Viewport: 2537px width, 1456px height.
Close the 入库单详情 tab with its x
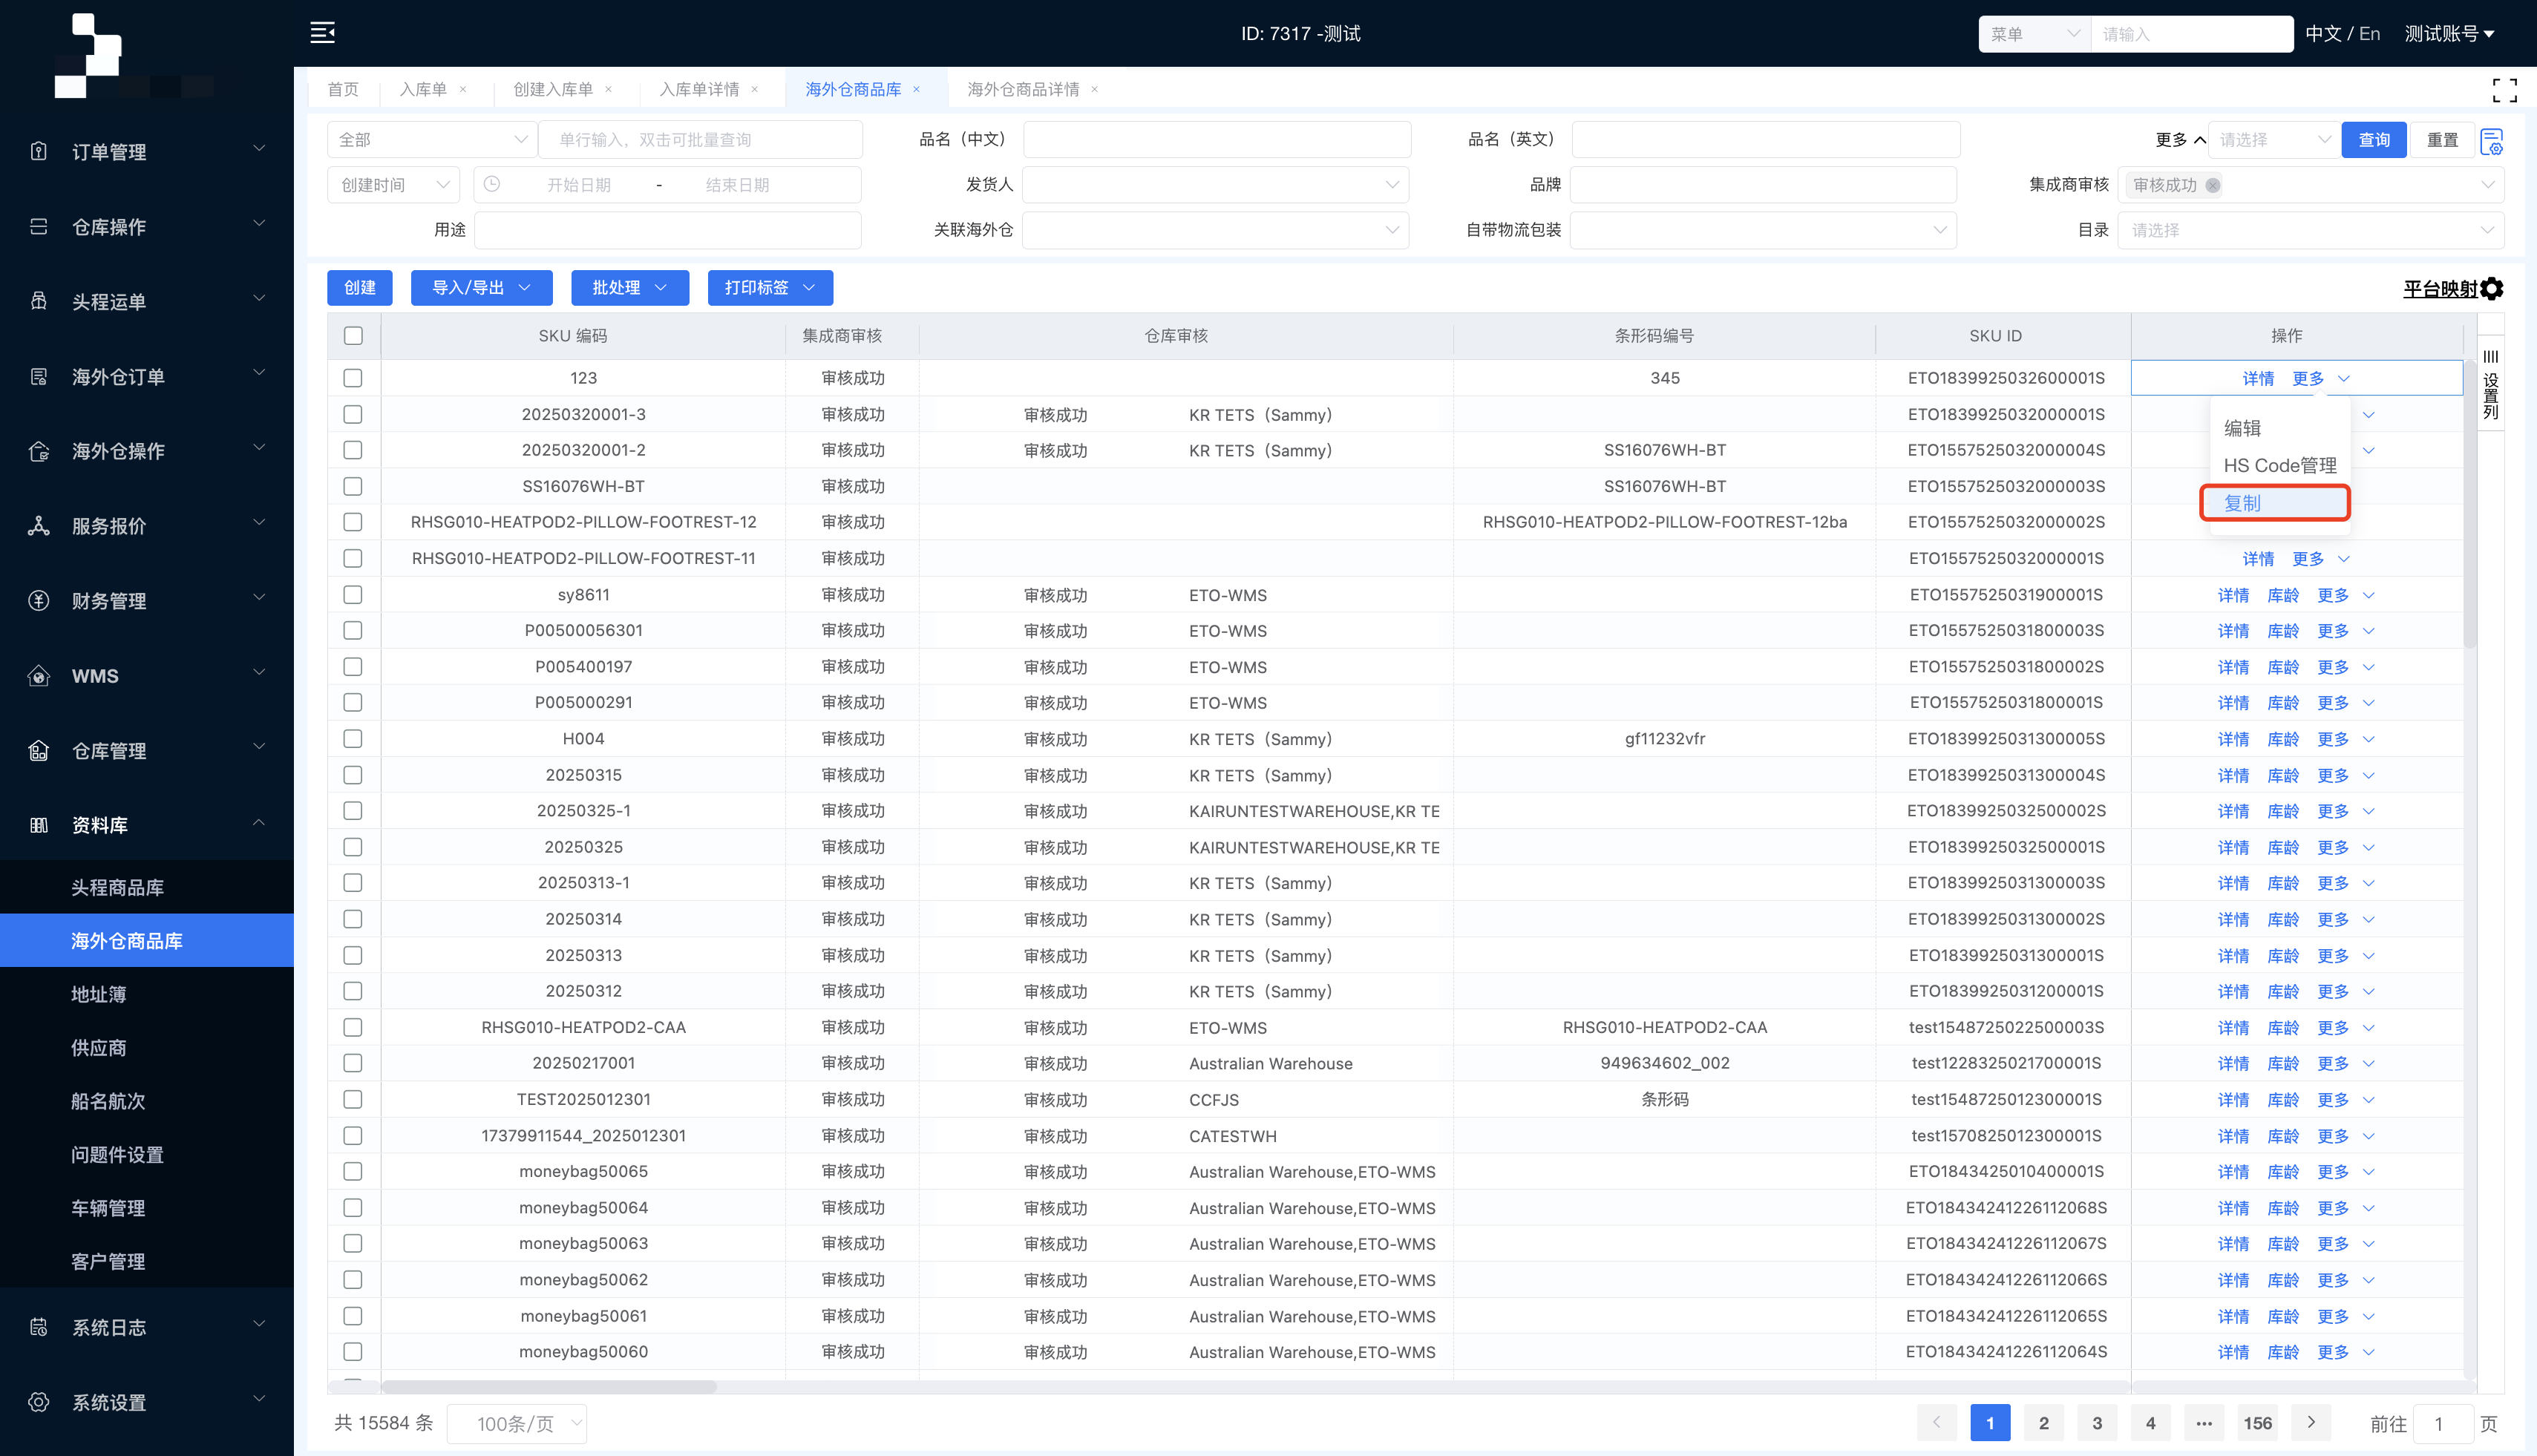[755, 90]
